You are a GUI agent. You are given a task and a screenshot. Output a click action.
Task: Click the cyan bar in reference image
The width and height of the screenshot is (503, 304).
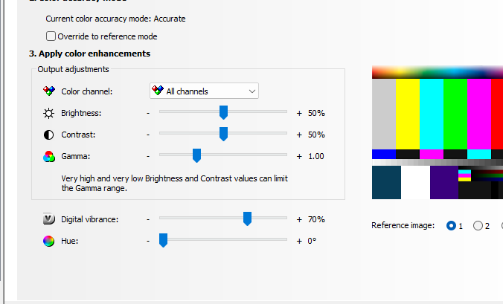[431, 113]
